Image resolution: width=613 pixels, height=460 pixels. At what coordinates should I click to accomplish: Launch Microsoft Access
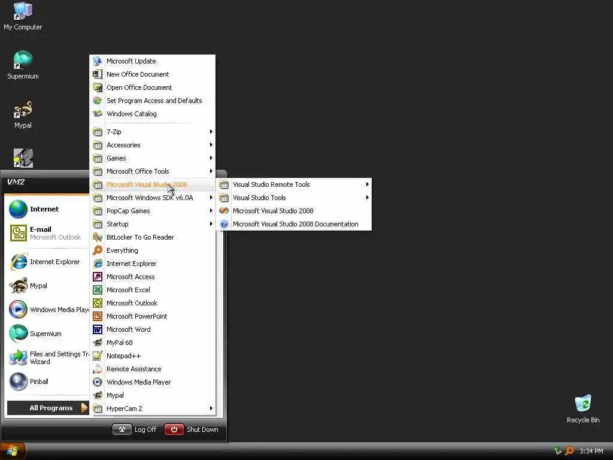pyautogui.click(x=153, y=277)
